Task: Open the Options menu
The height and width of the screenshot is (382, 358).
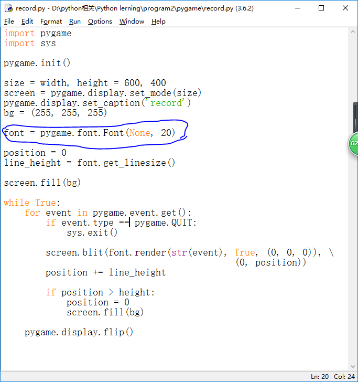Action: (x=100, y=22)
